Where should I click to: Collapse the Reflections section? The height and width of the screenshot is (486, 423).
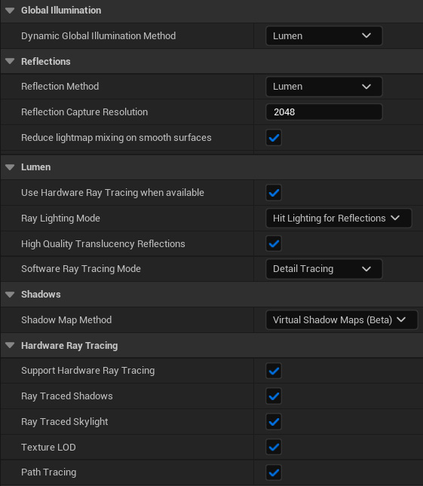pyautogui.click(x=10, y=61)
